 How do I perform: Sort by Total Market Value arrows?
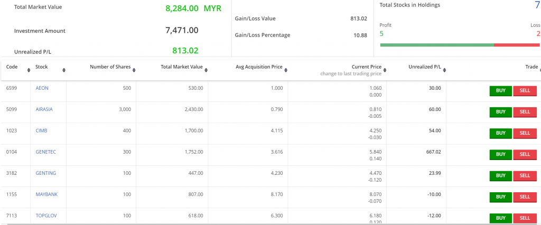click(x=206, y=70)
